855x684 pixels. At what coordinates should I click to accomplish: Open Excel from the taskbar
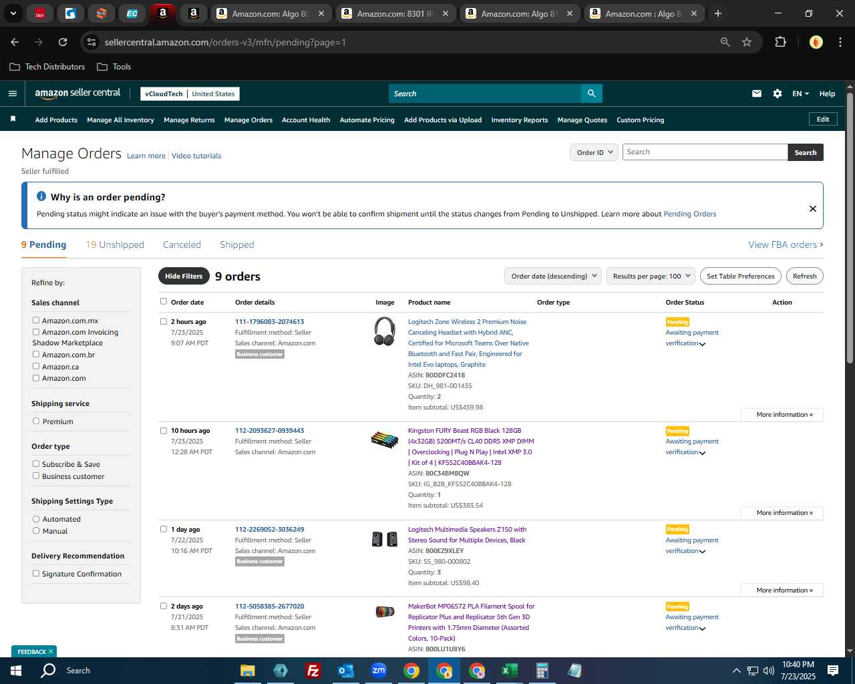coord(509,671)
